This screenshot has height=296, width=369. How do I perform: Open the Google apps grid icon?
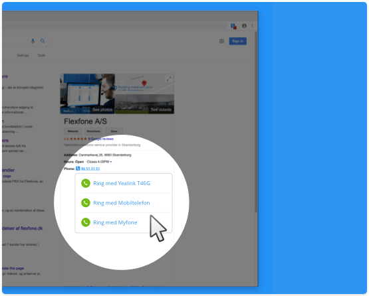click(x=221, y=41)
